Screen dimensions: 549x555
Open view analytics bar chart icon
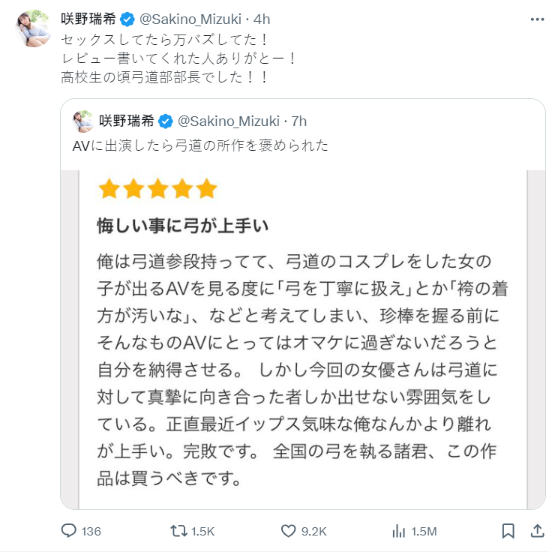[398, 531]
